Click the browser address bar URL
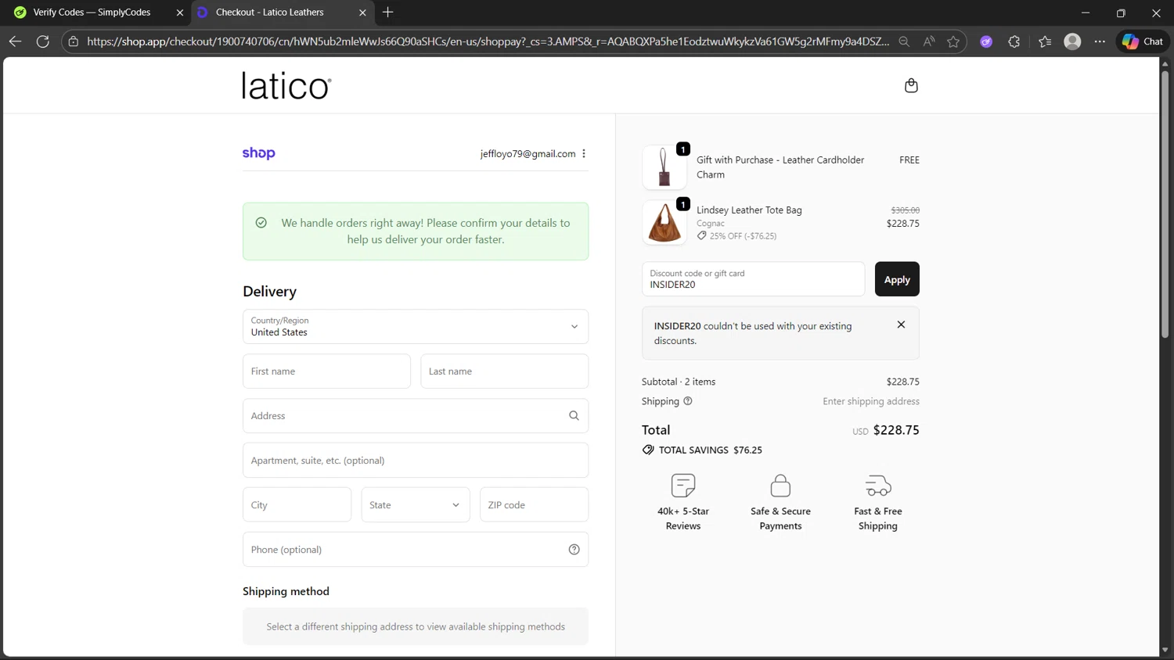Screen dimensions: 1174x660 coord(488,41)
